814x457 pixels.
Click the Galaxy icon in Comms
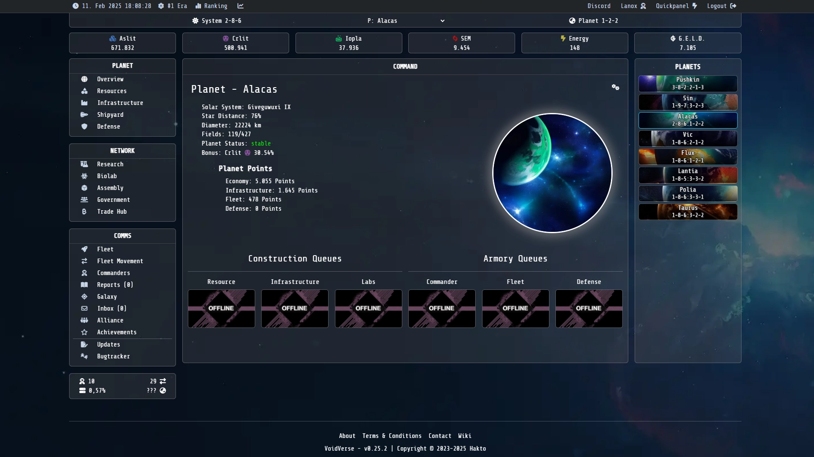click(x=84, y=297)
